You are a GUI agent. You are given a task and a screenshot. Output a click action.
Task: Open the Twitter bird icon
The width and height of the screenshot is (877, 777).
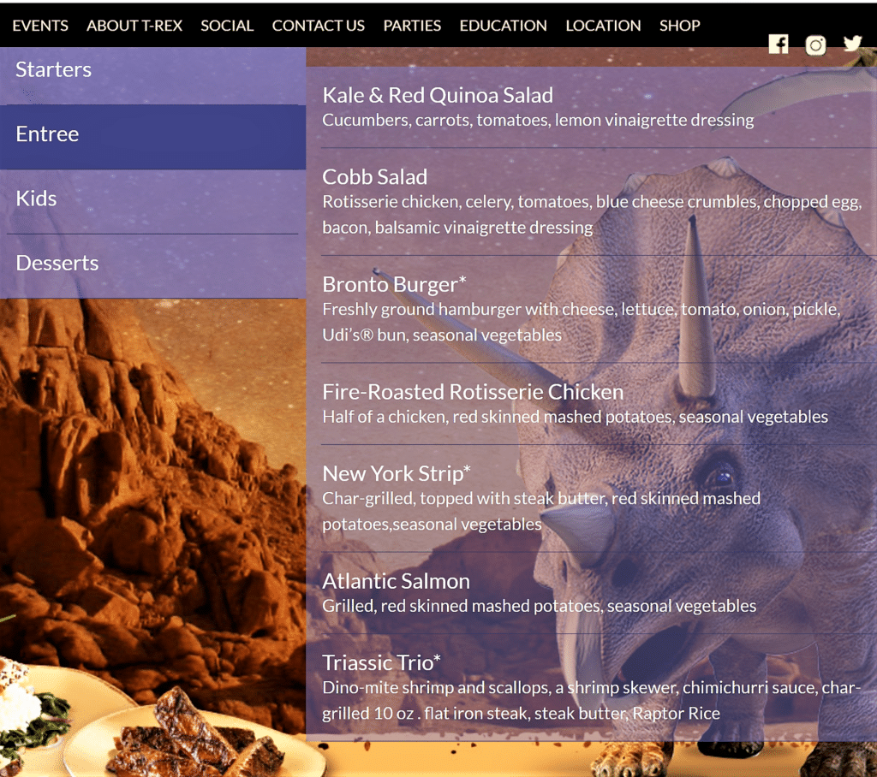[852, 44]
